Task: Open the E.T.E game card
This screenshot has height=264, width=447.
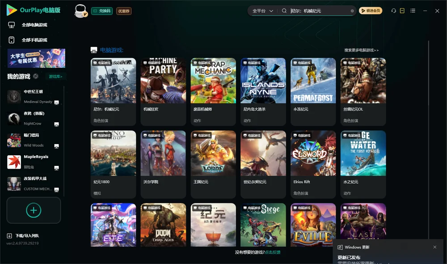Action: (113, 225)
